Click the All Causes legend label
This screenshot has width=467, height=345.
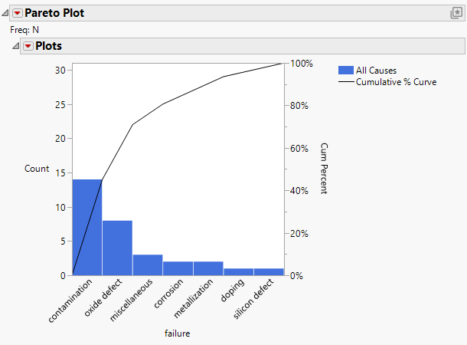pyautogui.click(x=376, y=70)
